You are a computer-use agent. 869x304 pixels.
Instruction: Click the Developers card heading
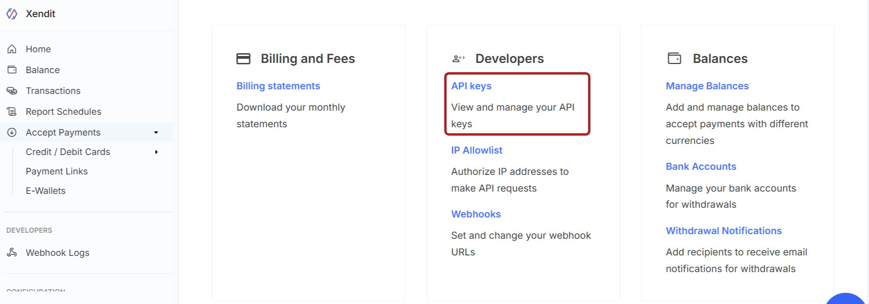pos(510,59)
